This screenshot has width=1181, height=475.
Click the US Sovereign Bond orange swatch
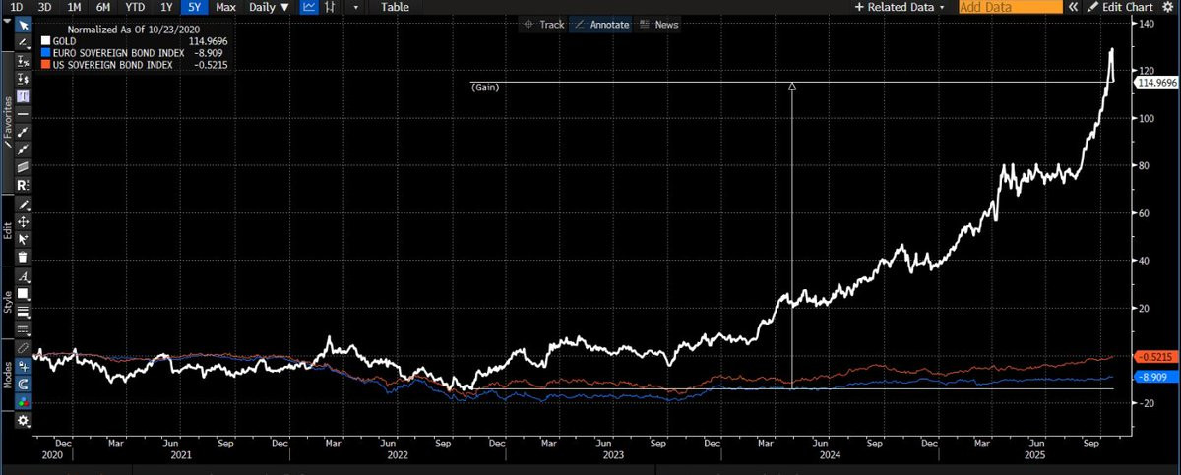tap(44, 65)
